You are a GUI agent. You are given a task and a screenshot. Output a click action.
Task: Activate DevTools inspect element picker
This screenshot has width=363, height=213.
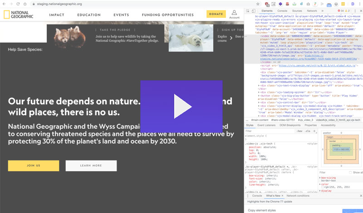coord(248,11)
